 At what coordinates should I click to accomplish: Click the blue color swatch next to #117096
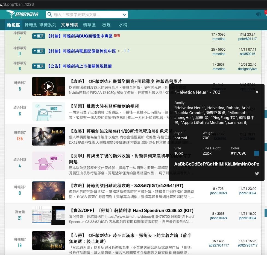coord(256,153)
